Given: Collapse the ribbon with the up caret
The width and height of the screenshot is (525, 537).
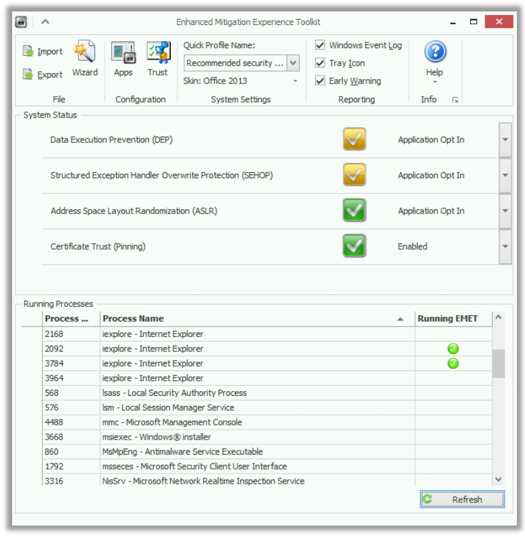Looking at the screenshot, I should (x=45, y=22).
